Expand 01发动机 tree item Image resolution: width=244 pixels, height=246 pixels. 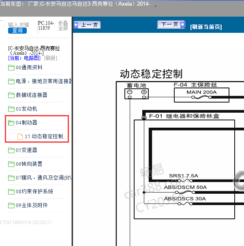pos(26,109)
